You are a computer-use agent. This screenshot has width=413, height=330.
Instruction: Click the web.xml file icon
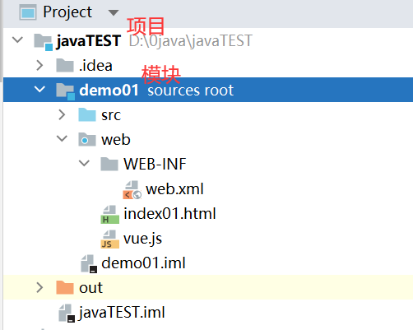(x=132, y=189)
